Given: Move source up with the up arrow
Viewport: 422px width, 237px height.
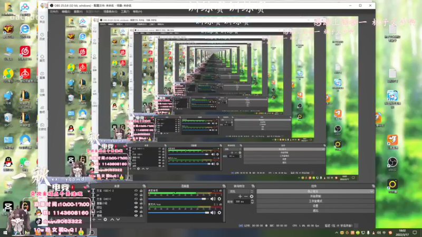Looking at the screenshot, I should (x=112, y=220).
